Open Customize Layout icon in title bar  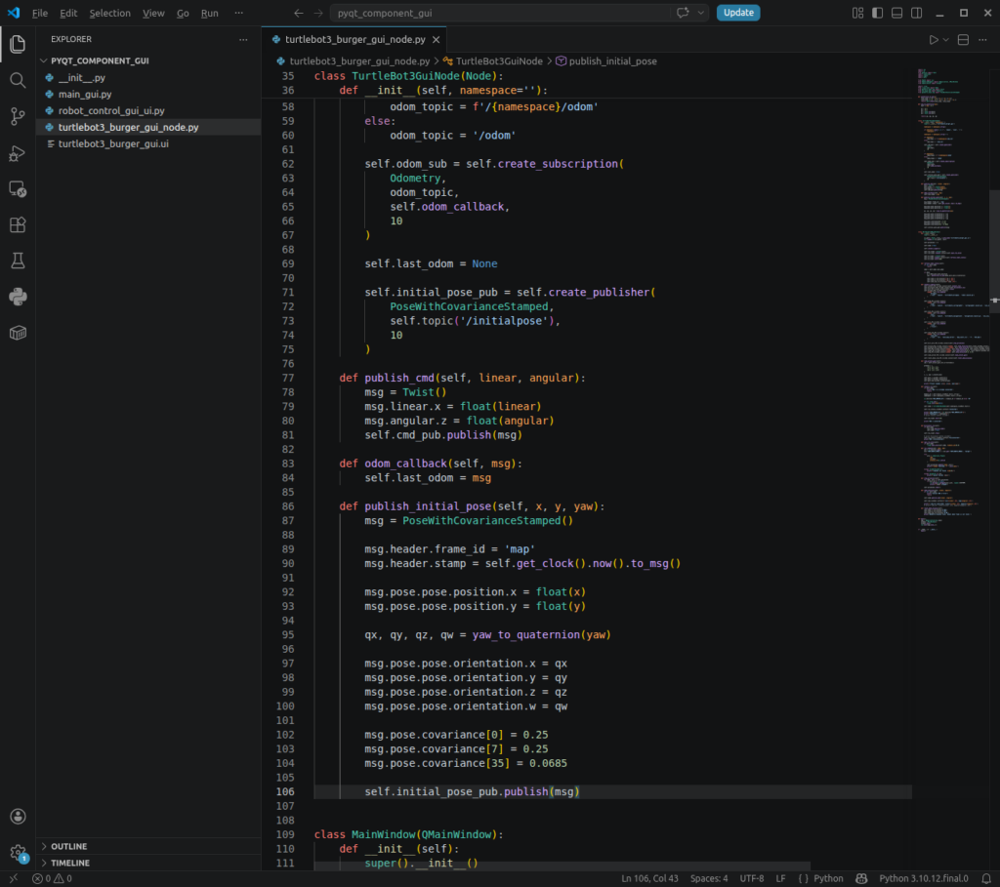click(x=857, y=13)
